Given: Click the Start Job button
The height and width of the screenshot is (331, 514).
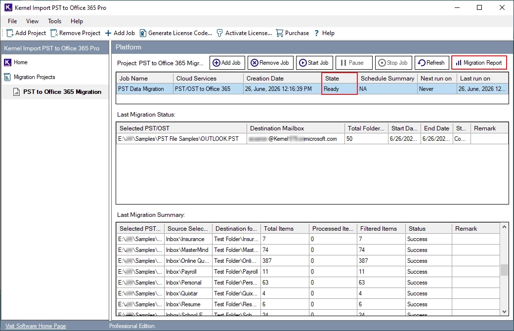Looking at the screenshot, I should (314, 63).
